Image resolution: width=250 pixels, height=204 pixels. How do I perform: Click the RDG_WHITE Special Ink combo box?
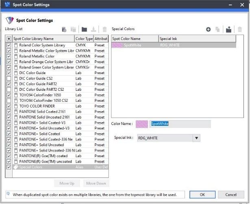tap(169, 138)
